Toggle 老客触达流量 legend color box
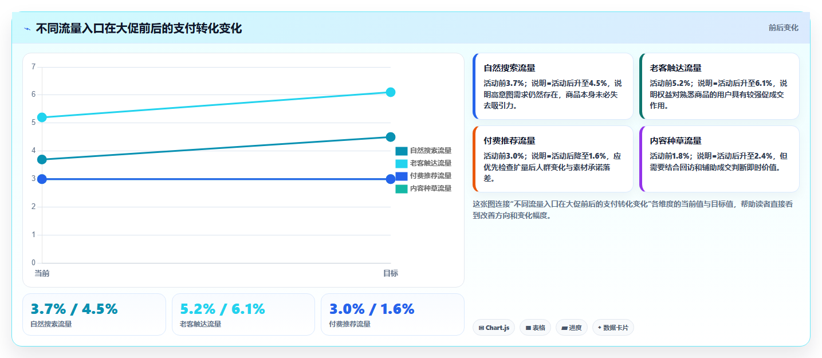 coord(402,163)
